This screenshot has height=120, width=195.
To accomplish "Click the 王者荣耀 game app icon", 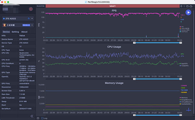I will tap(4, 25).
